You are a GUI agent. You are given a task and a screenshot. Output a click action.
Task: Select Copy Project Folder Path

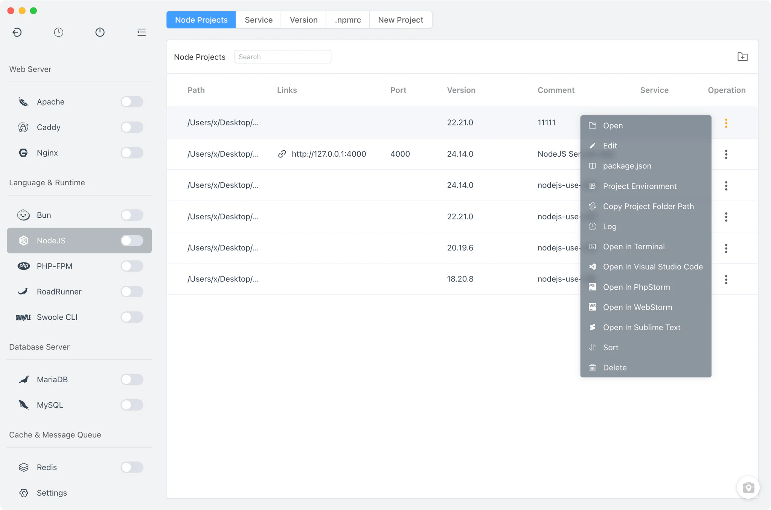(646, 206)
